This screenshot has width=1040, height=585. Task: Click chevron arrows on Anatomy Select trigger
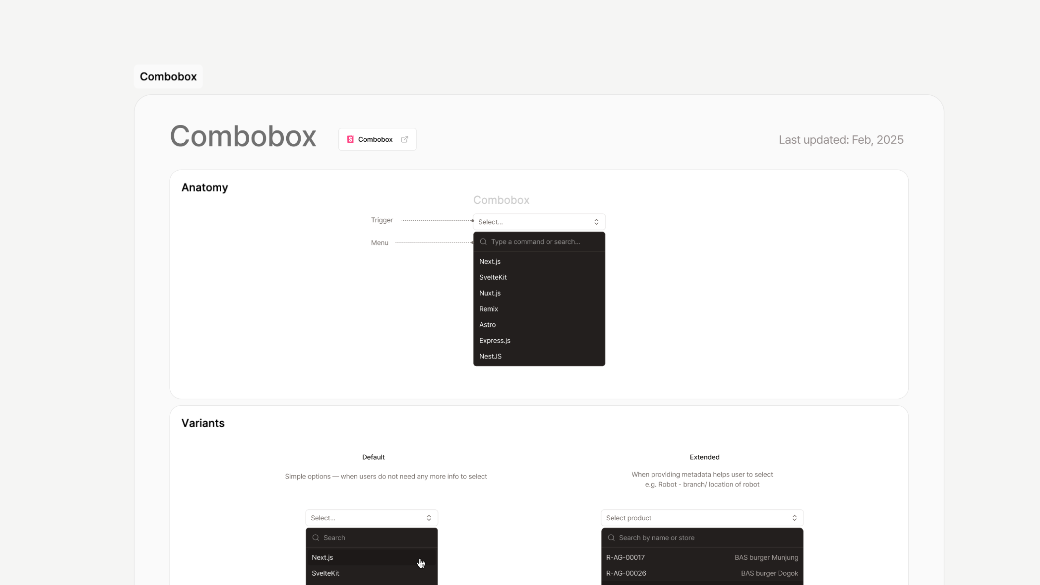coord(596,222)
